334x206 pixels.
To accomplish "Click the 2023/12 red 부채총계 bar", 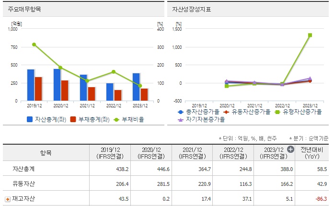I will coord(144,94).
